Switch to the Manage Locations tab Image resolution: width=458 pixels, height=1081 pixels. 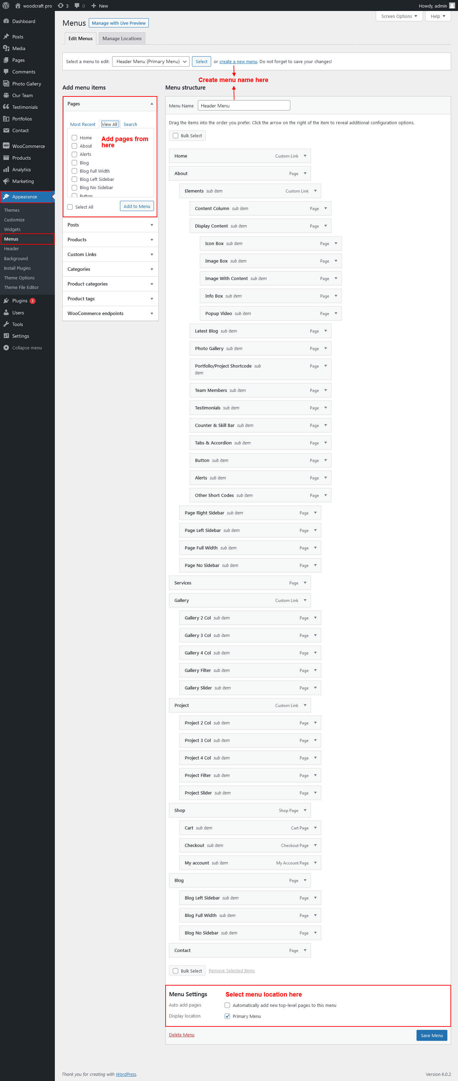pos(122,38)
